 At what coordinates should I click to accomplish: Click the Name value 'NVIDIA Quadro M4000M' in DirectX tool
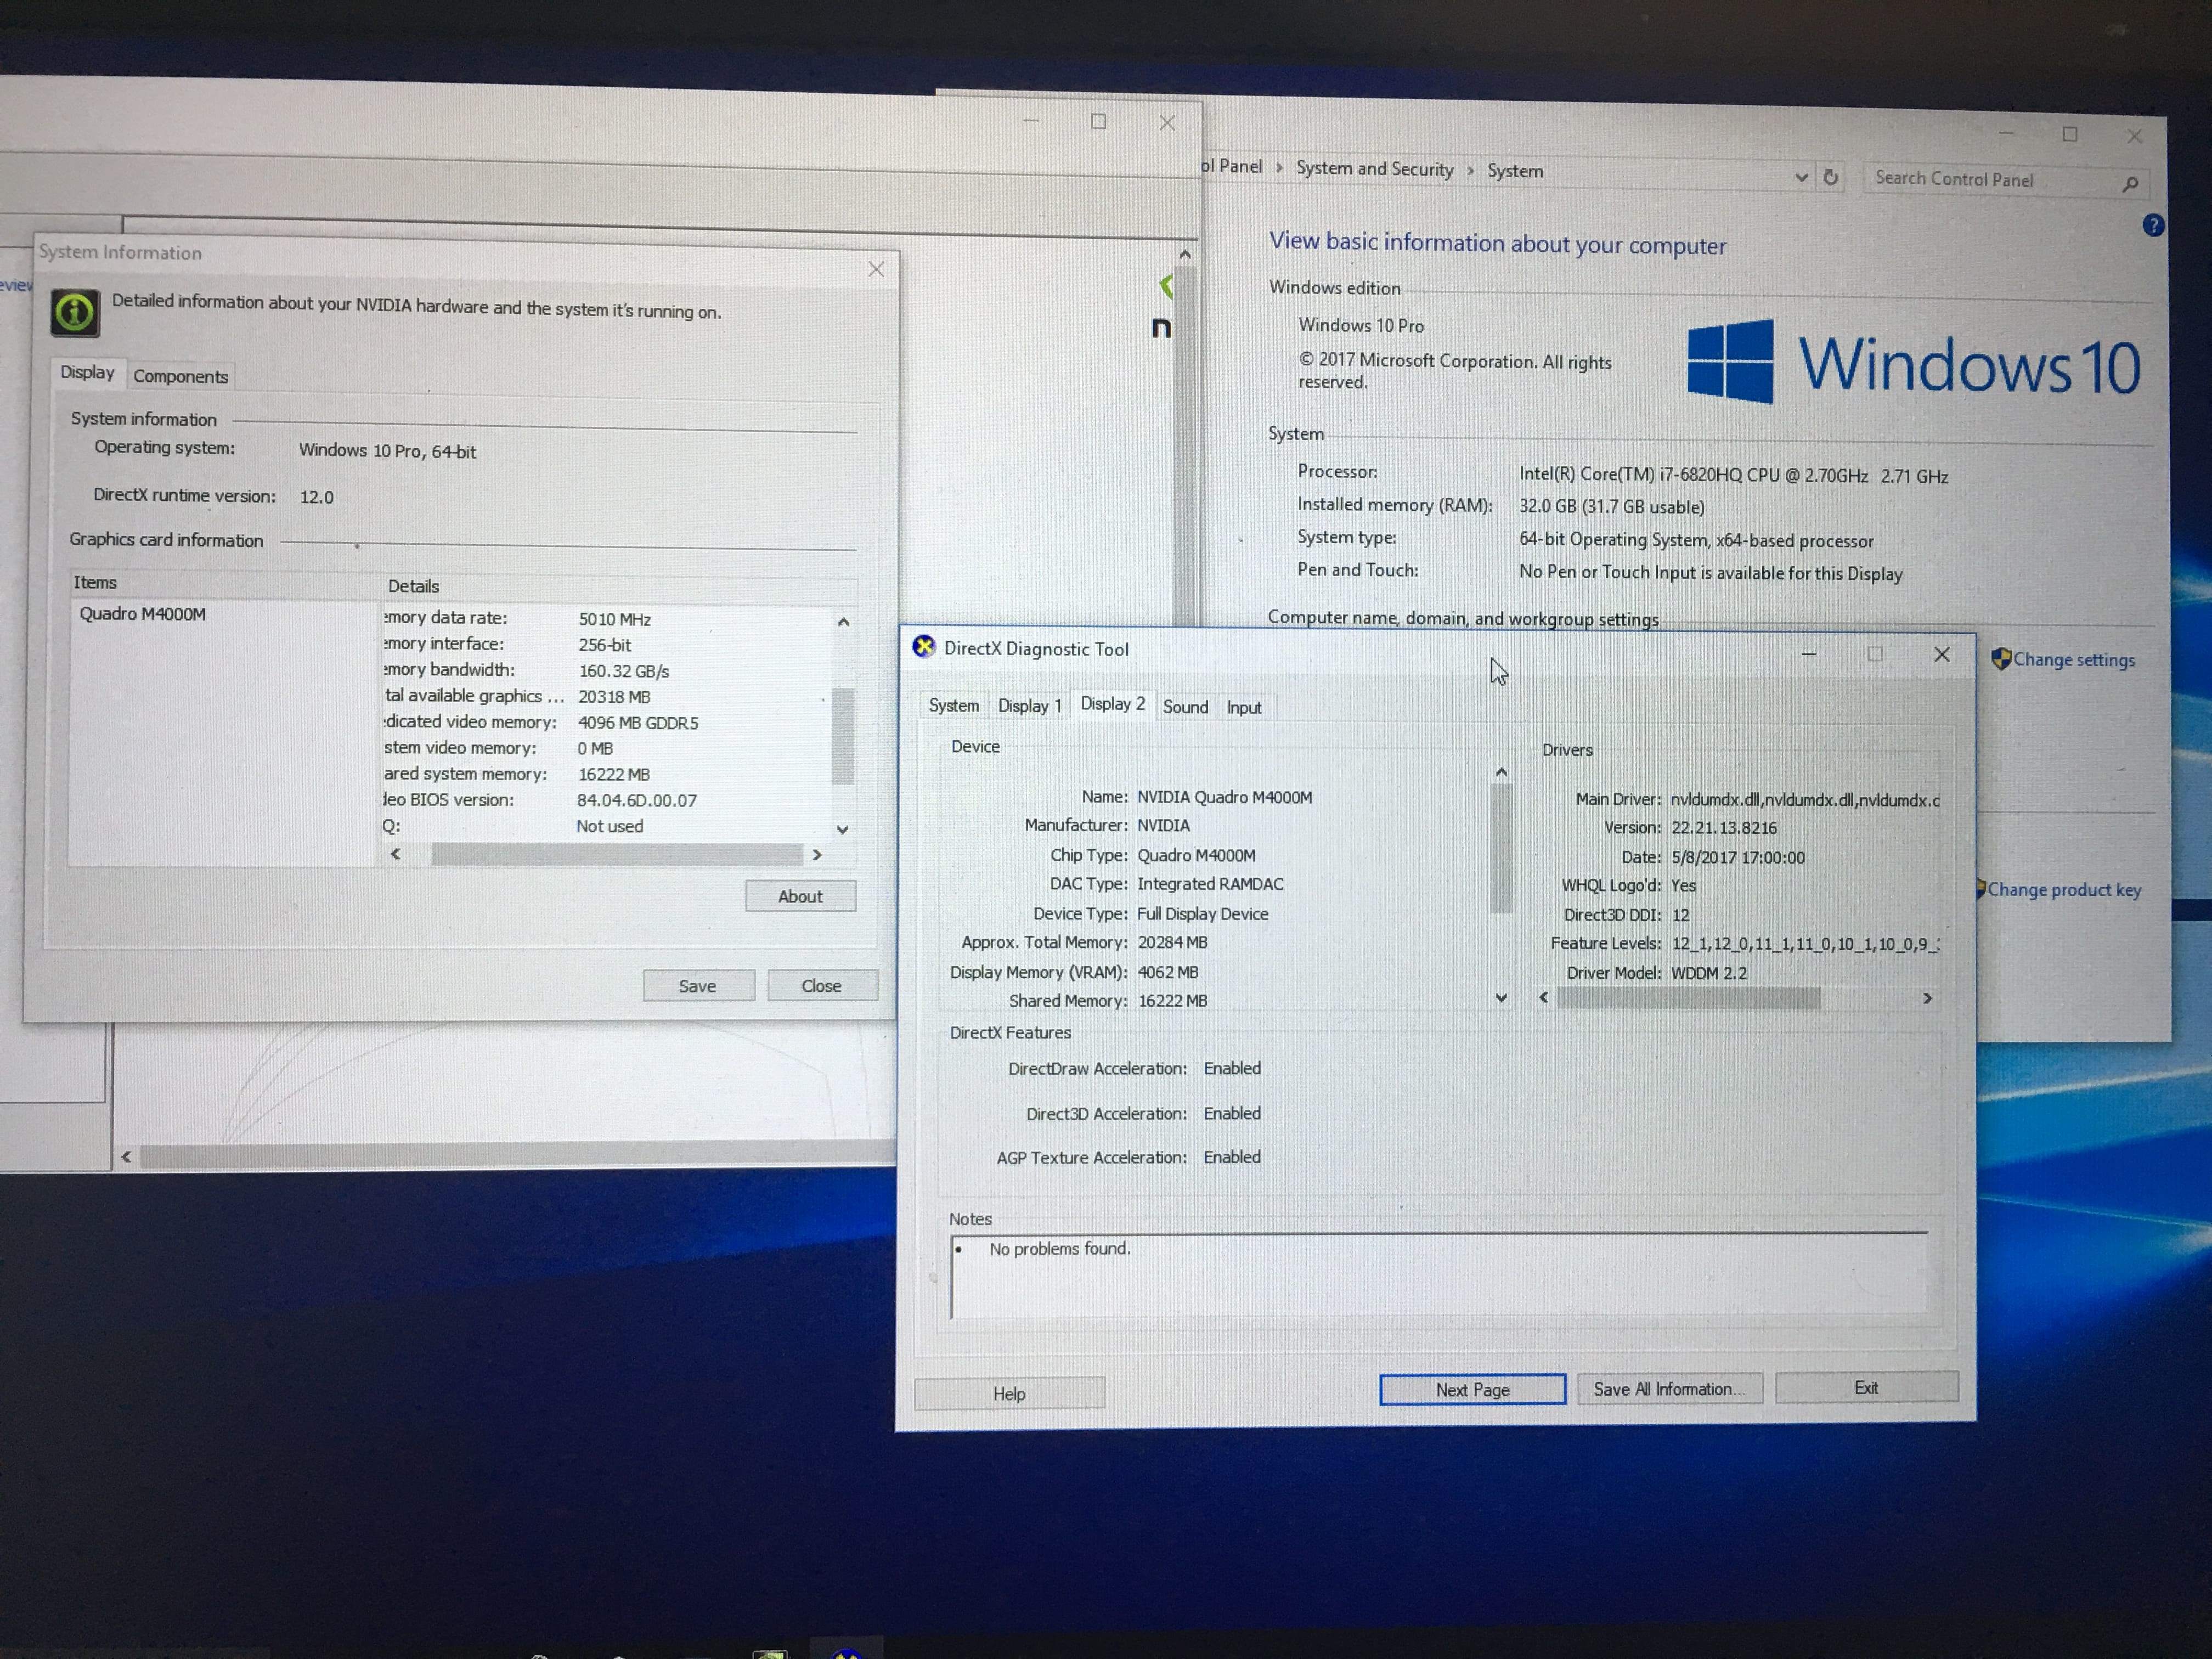1225,797
